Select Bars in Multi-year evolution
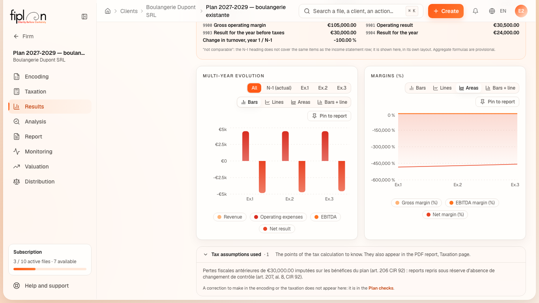 (249, 102)
